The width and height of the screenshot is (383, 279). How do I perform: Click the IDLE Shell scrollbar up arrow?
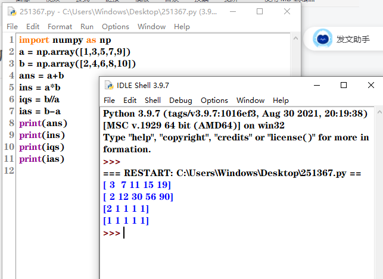[x=379, y=112]
